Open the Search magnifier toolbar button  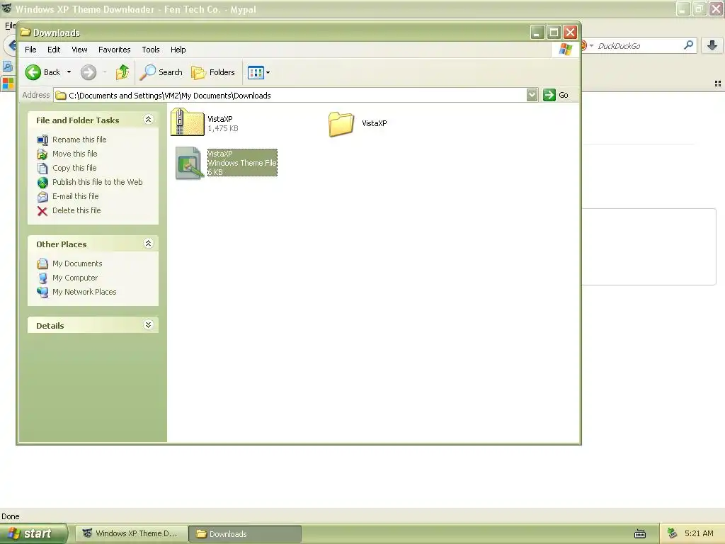161,72
